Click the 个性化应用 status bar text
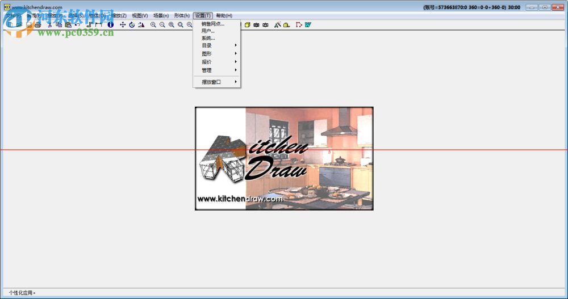The height and width of the screenshot is (299, 568). tap(22, 293)
